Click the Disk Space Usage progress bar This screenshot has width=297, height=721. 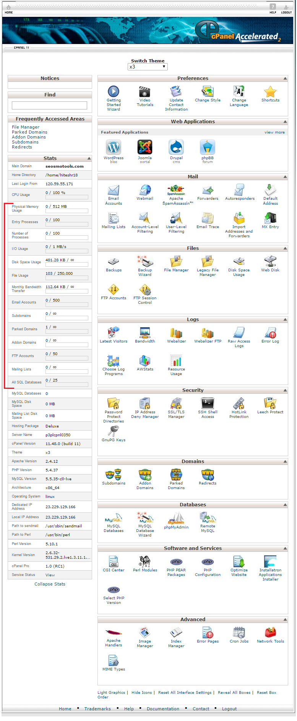tap(67, 264)
